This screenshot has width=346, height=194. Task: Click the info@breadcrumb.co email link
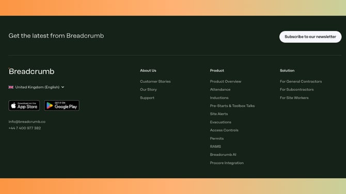[27, 122]
